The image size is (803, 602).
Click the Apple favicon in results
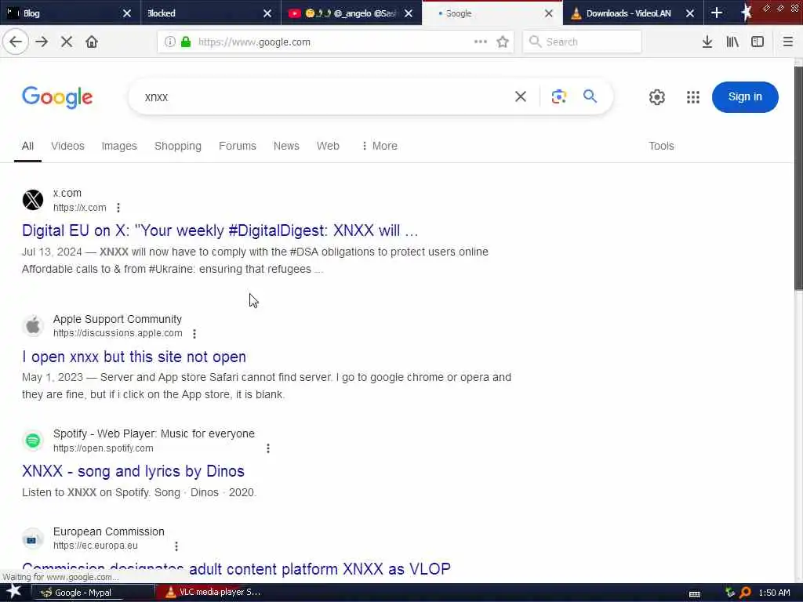click(33, 325)
